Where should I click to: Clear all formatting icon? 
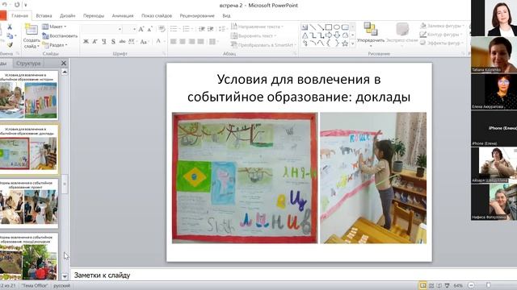[x=162, y=29]
